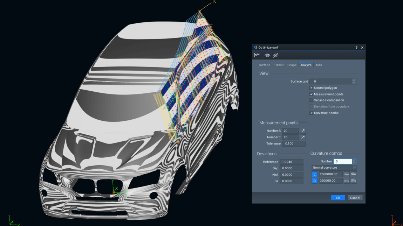Click the pick arrow next to Number S

(303, 130)
